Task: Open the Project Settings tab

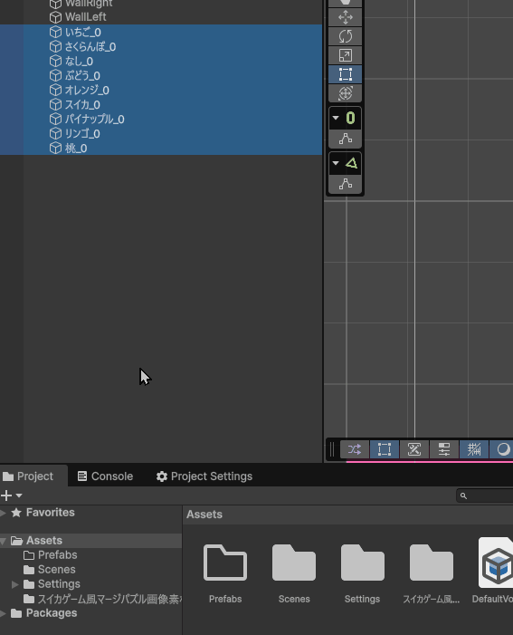Action: (x=204, y=476)
